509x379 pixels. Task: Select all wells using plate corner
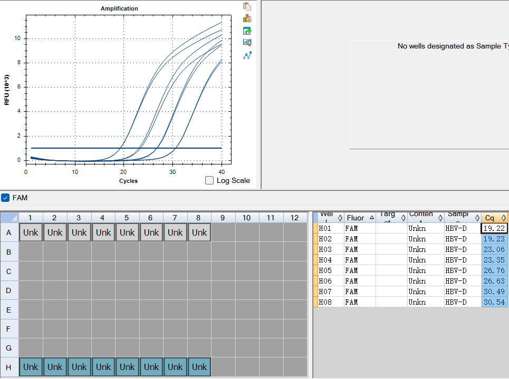pos(9,217)
